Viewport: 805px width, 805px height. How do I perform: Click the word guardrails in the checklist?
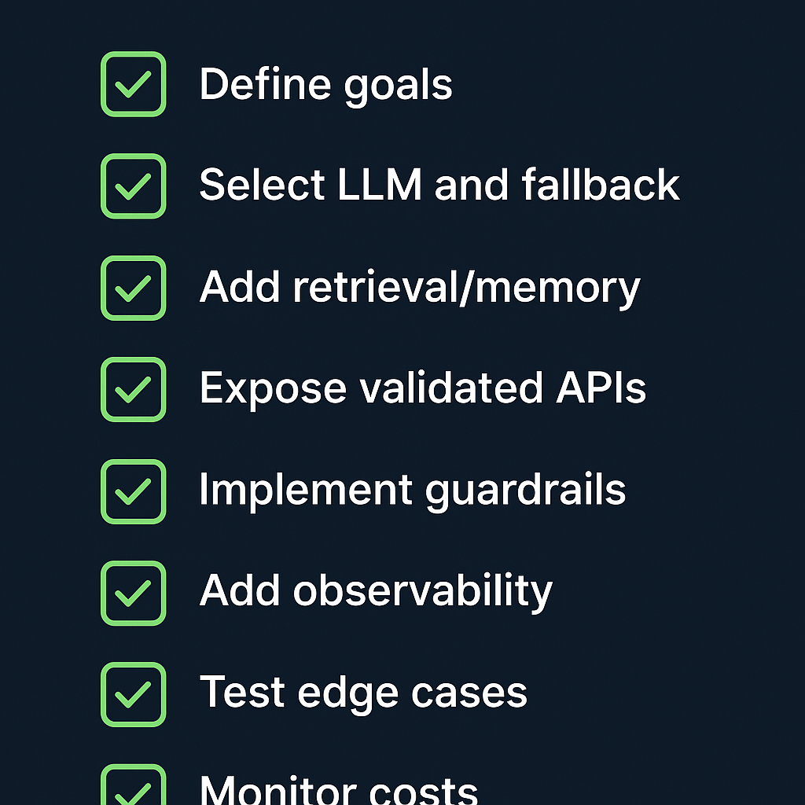[525, 491]
